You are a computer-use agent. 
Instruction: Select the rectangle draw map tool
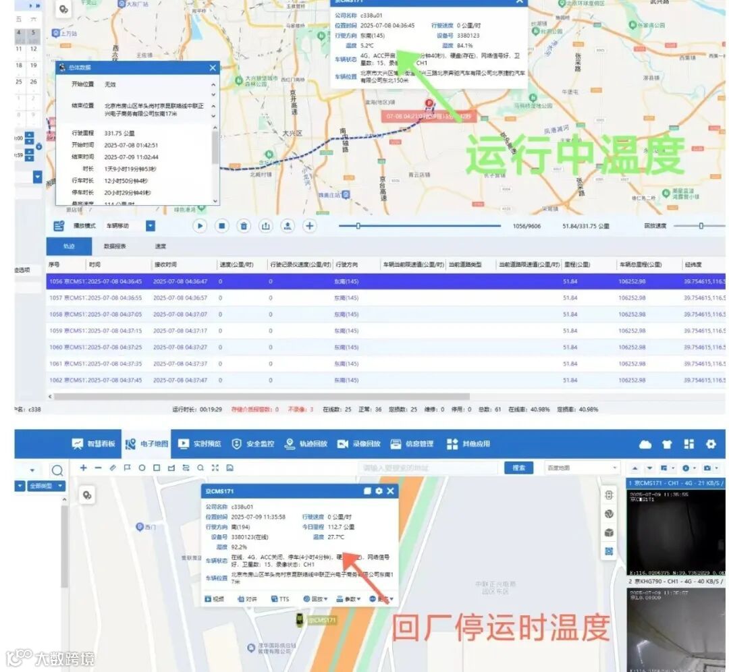(157, 468)
